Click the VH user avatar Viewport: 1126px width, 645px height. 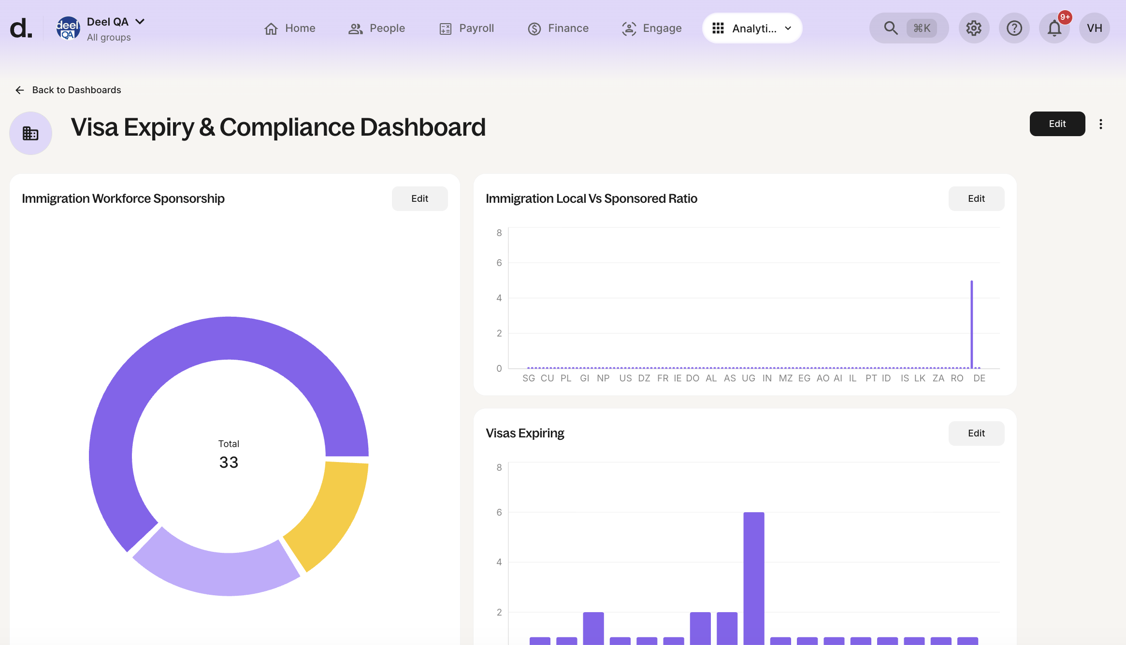1094,28
